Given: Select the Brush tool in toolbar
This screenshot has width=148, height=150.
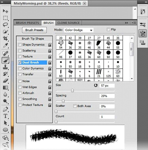Looking at the screenshot, I should pos(6,60).
